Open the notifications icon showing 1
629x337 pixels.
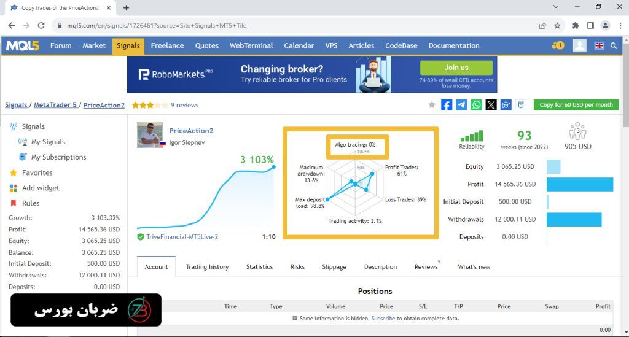(558, 45)
